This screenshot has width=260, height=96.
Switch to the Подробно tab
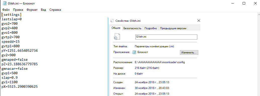[151, 28]
